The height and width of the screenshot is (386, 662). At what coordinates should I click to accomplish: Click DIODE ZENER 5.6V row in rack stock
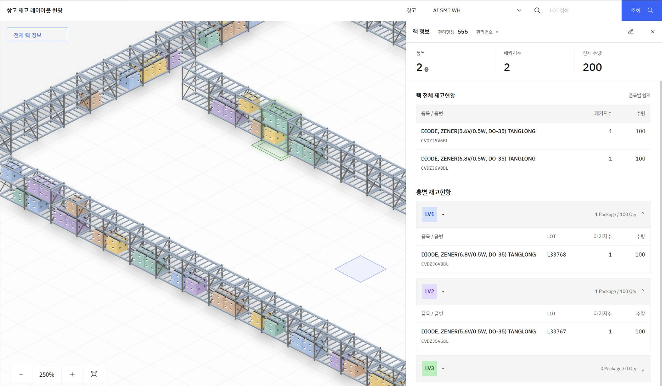[x=533, y=136]
